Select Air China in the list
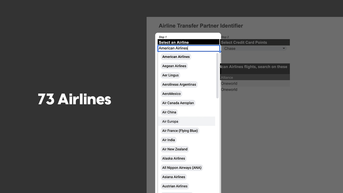The height and width of the screenshot is (193, 343). [169, 112]
